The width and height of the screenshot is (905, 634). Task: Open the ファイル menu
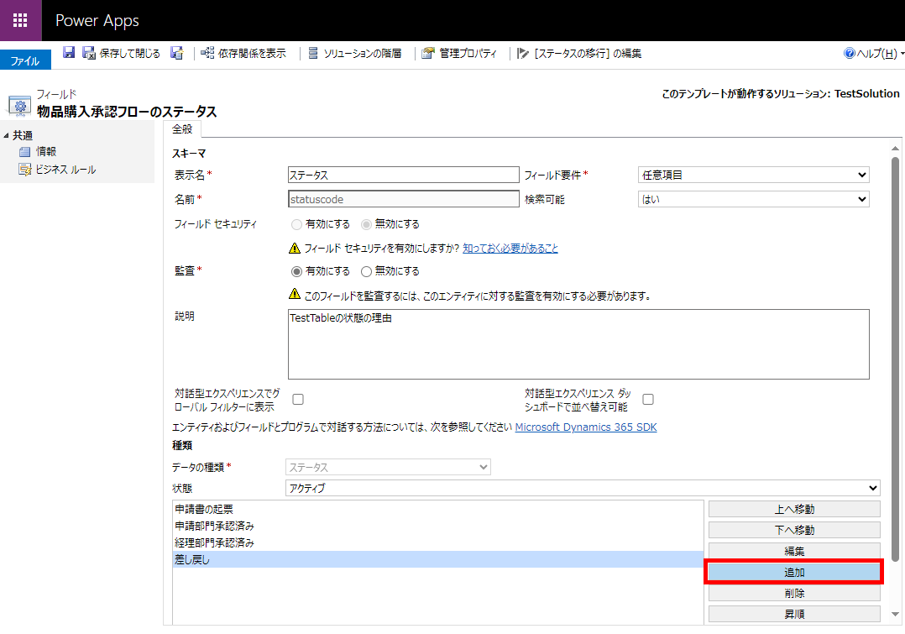[x=25, y=60]
